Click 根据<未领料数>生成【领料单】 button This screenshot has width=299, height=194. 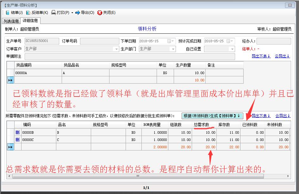click(212, 116)
